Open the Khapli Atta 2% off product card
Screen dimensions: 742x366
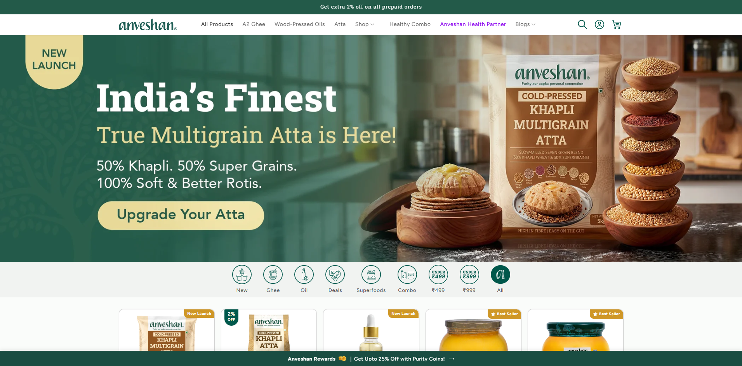coord(269,330)
